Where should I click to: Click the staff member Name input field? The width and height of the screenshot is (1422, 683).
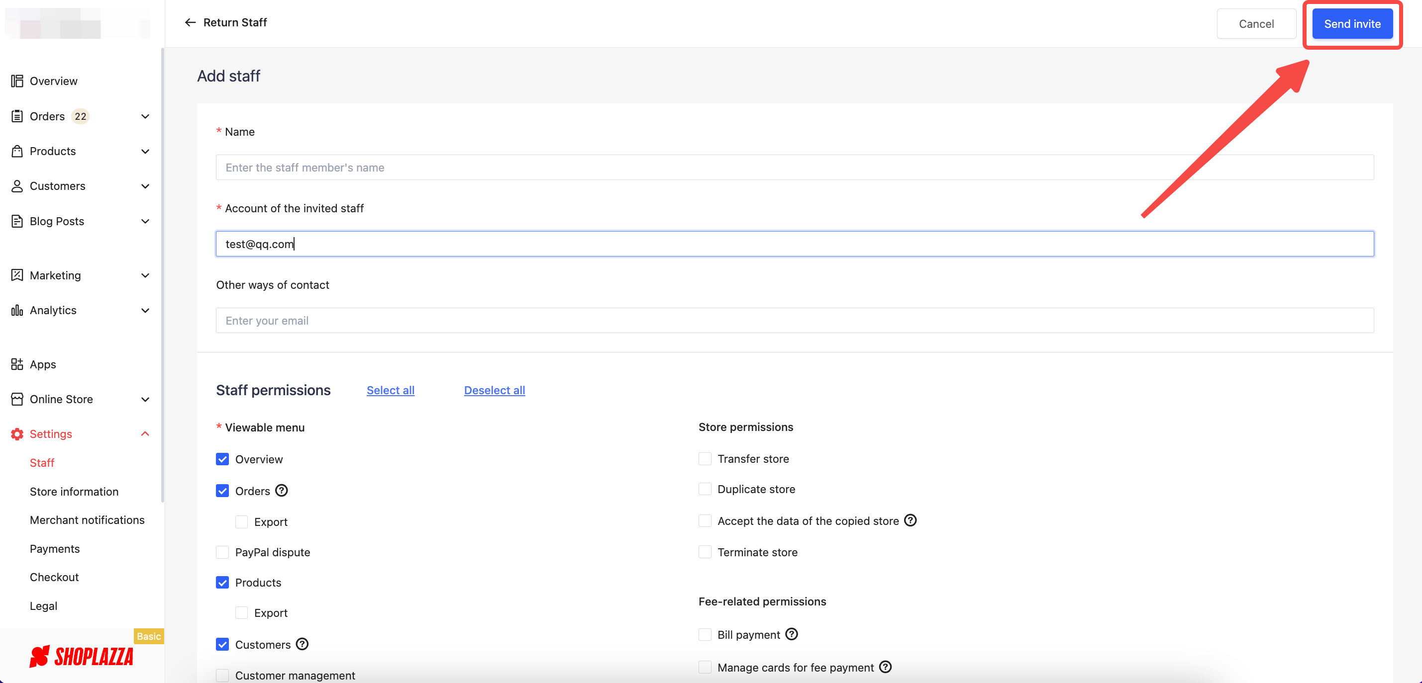[795, 167]
